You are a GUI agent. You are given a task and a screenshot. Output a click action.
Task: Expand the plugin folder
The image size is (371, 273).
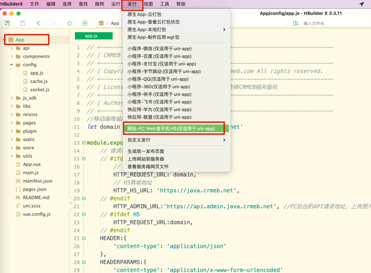(12, 131)
